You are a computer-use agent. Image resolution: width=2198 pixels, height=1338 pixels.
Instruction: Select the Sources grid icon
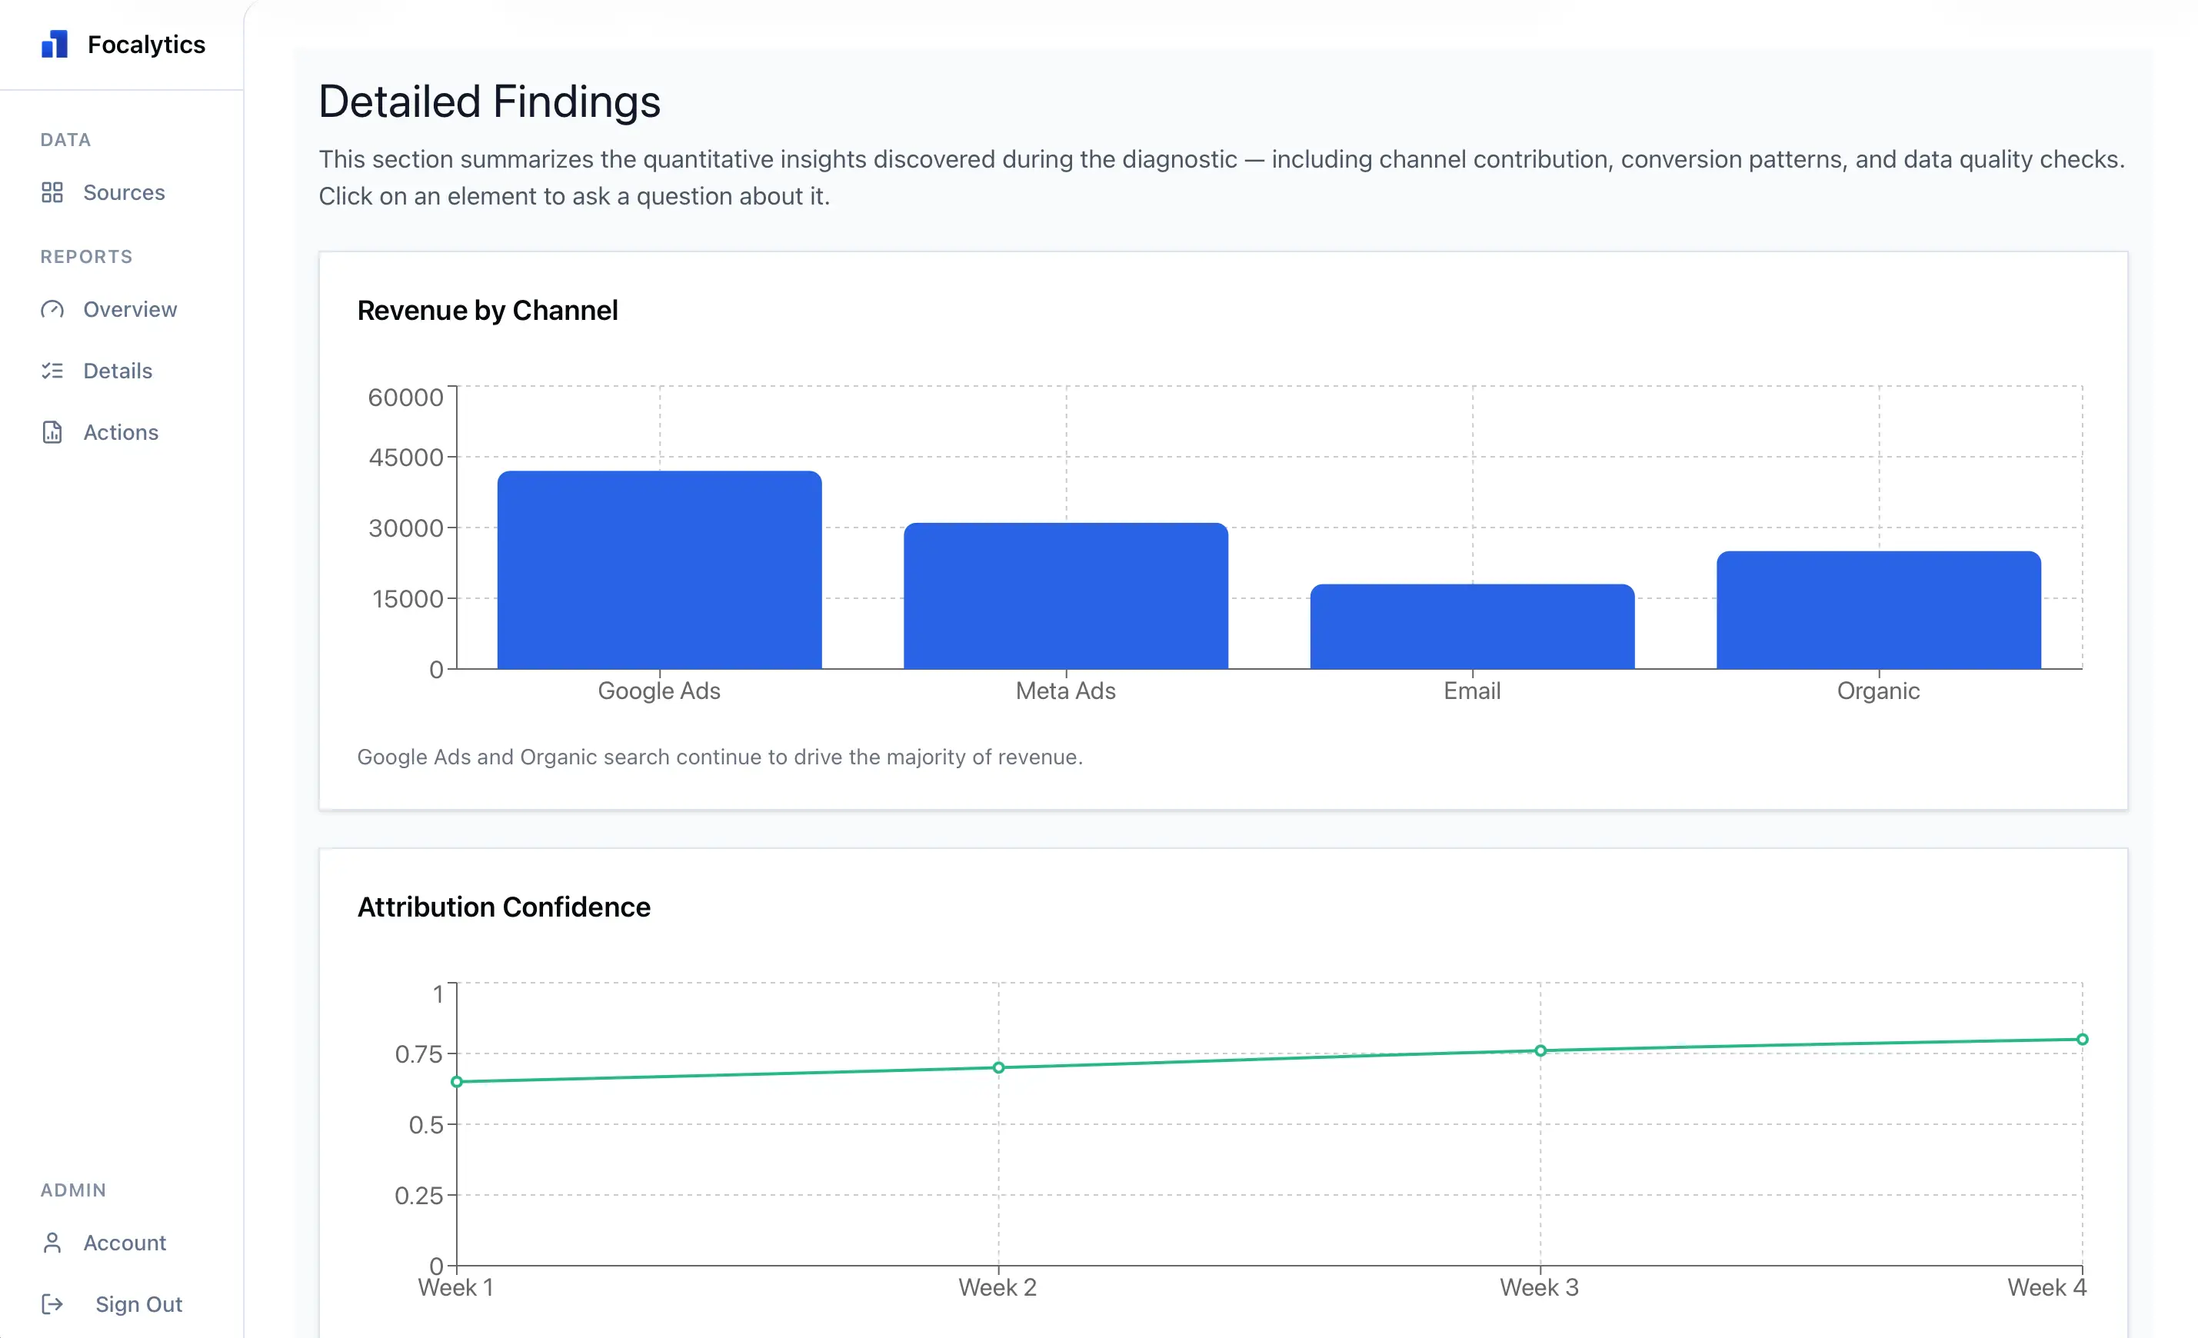click(x=52, y=193)
